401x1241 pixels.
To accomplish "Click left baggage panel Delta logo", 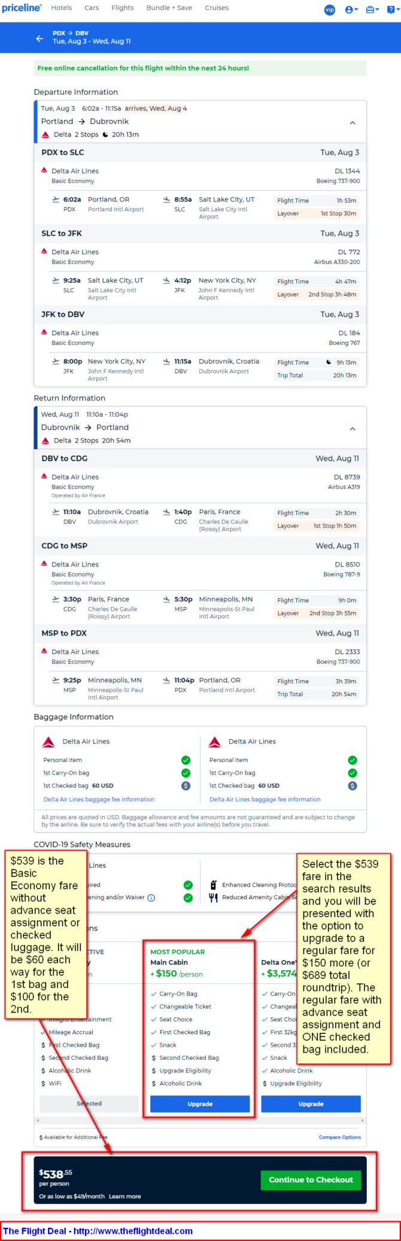I will point(48,742).
